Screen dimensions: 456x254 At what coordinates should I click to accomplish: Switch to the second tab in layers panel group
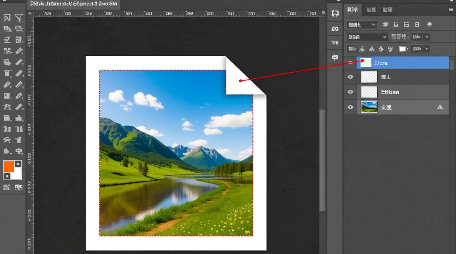pyautogui.click(x=371, y=10)
